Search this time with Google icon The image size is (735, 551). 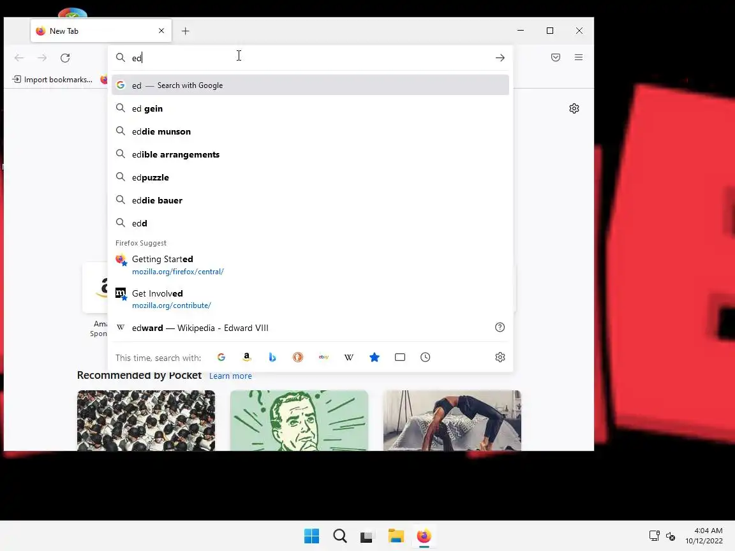coord(221,358)
